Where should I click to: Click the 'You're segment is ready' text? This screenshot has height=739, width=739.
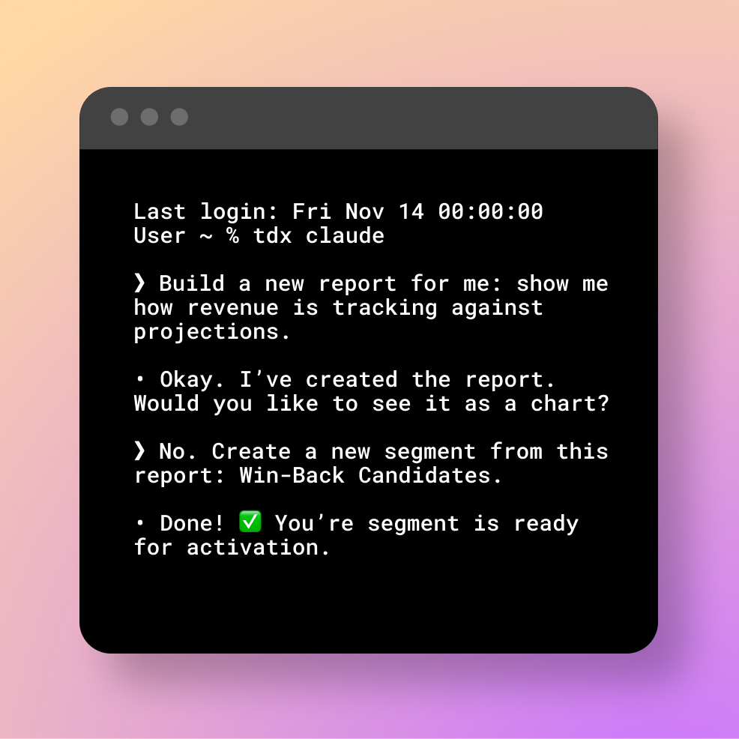pyautogui.click(x=426, y=524)
